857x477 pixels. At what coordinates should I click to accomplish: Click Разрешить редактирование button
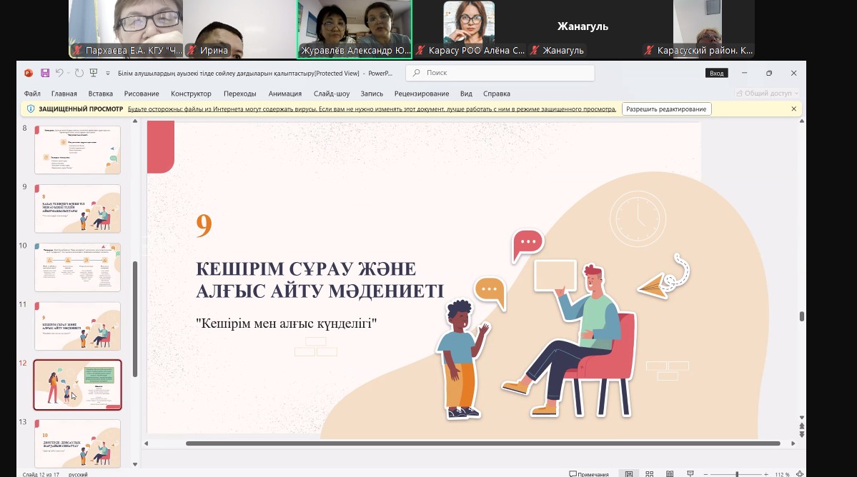click(x=667, y=109)
